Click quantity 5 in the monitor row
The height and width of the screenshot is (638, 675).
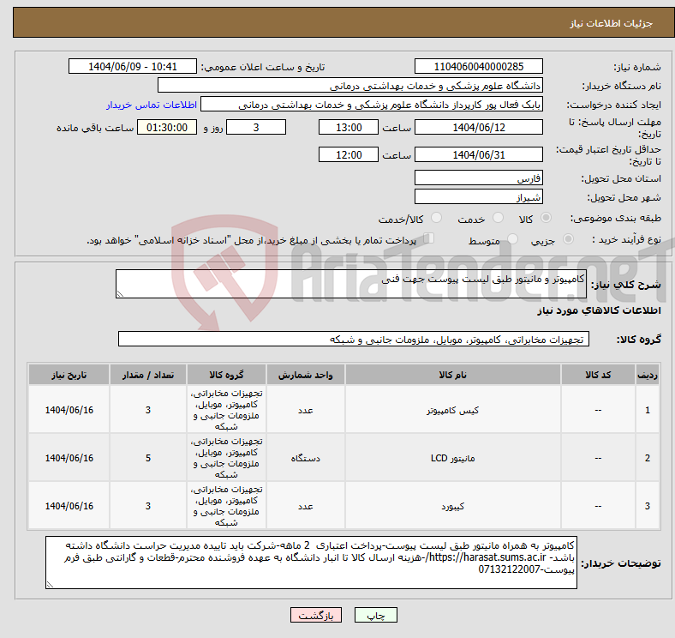tap(147, 458)
